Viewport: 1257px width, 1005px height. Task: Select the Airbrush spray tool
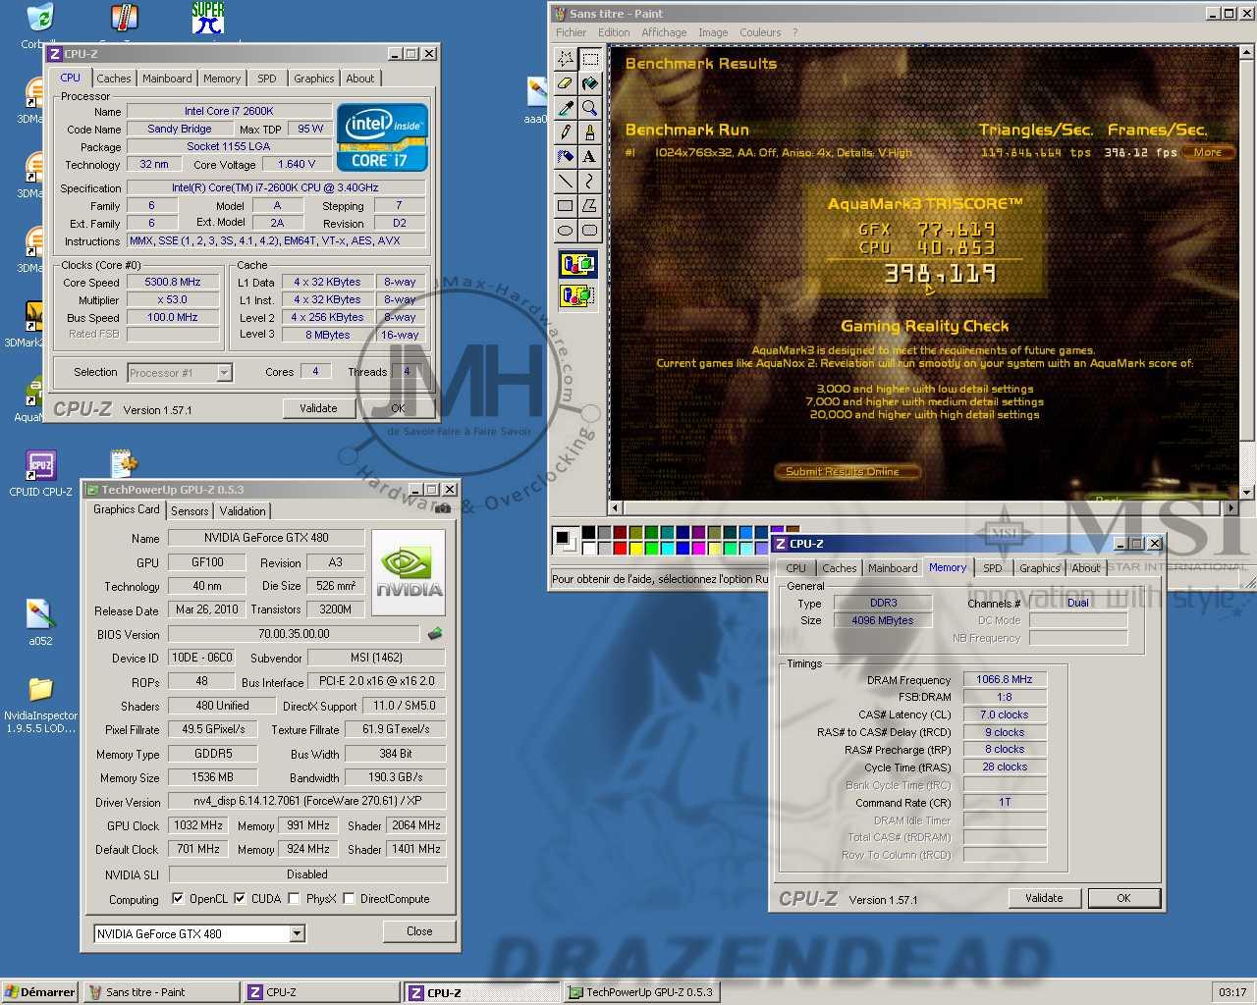(566, 157)
